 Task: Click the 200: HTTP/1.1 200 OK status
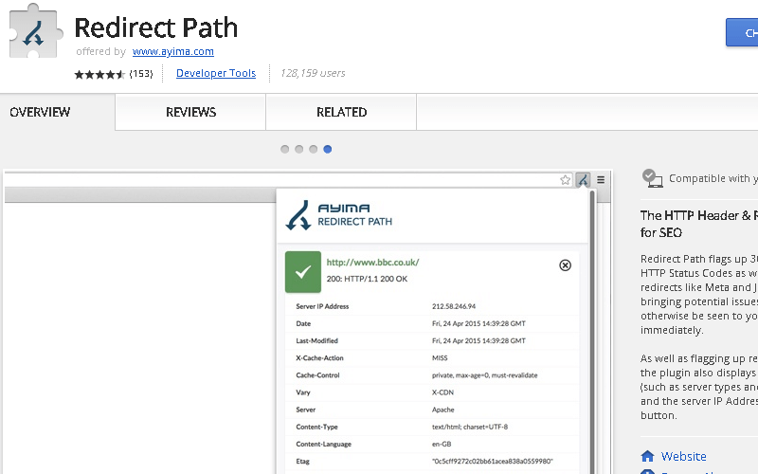(367, 279)
